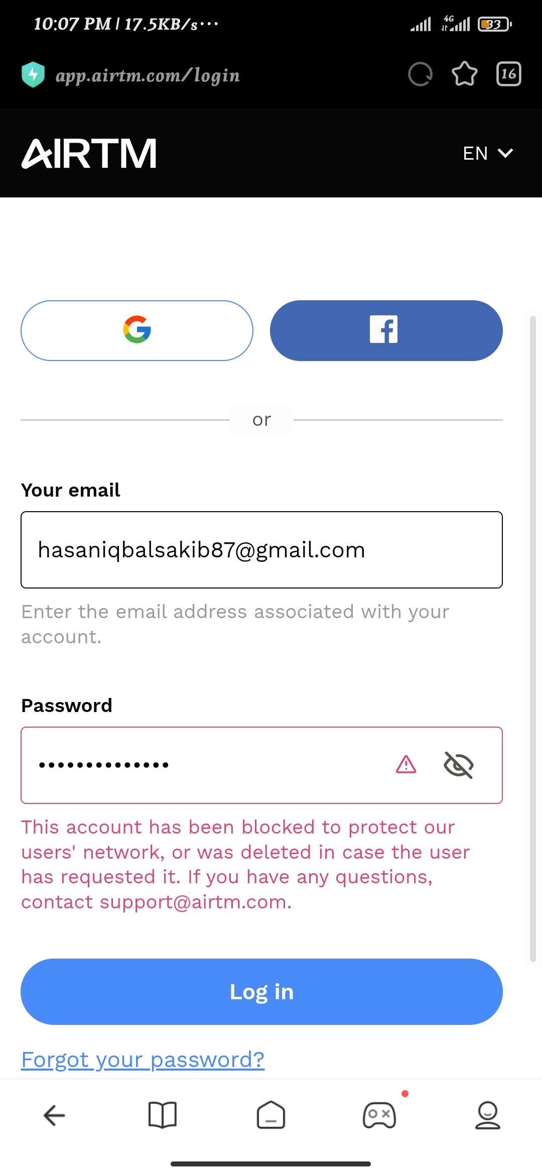542x1175 pixels.
Task: Click the browser back arrow
Action: click(x=54, y=1116)
